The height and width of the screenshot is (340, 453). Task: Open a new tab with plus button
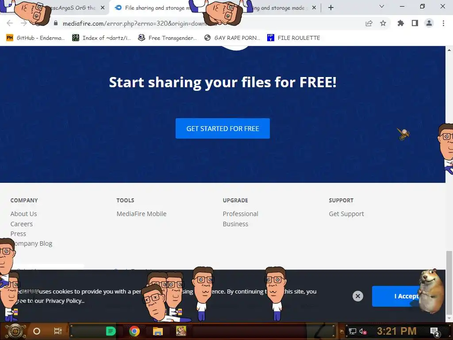(x=331, y=8)
